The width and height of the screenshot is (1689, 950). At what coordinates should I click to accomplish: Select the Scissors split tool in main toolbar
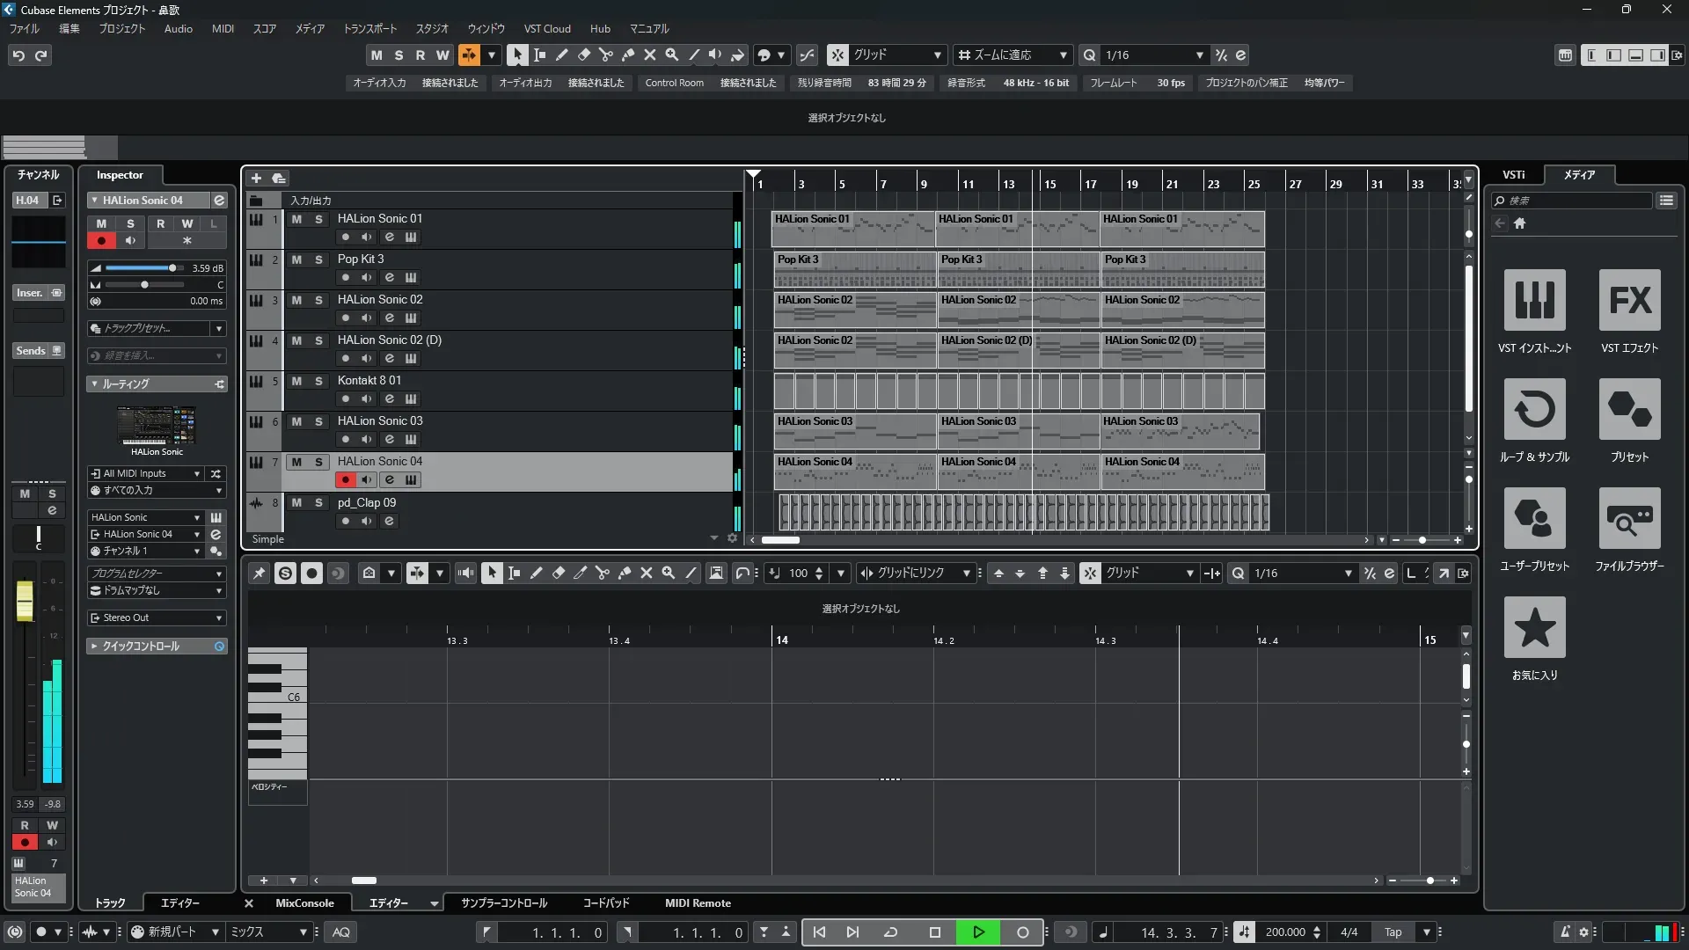(x=605, y=55)
